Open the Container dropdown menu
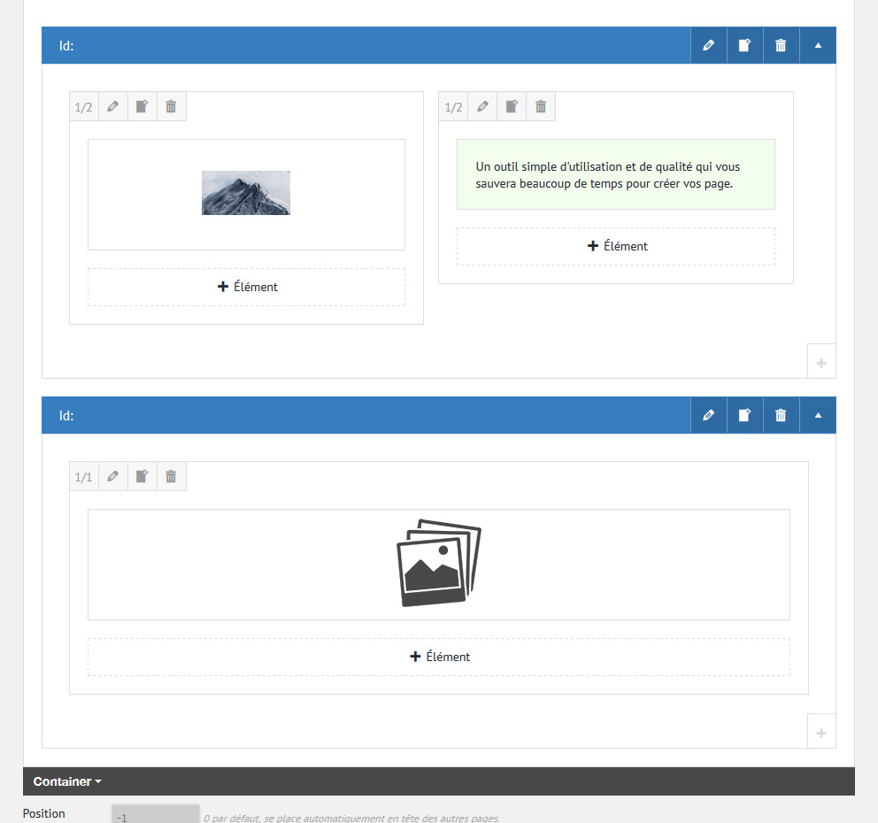The width and height of the screenshot is (878, 823). [x=67, y=781]
